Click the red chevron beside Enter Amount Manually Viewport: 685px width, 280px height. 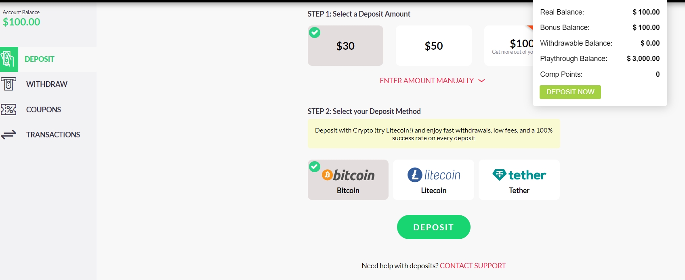point(481,81)
